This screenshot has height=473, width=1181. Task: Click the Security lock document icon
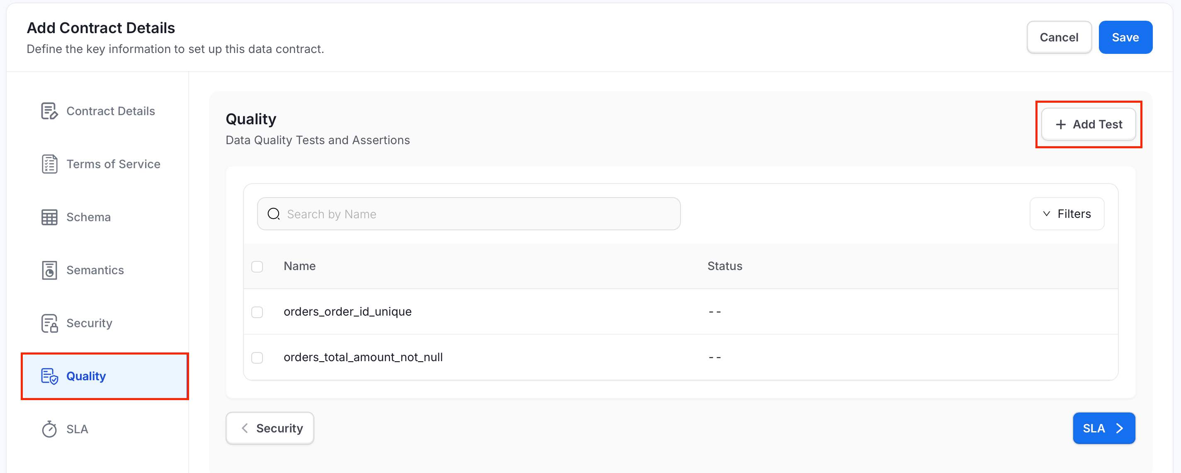coord(49,323)
